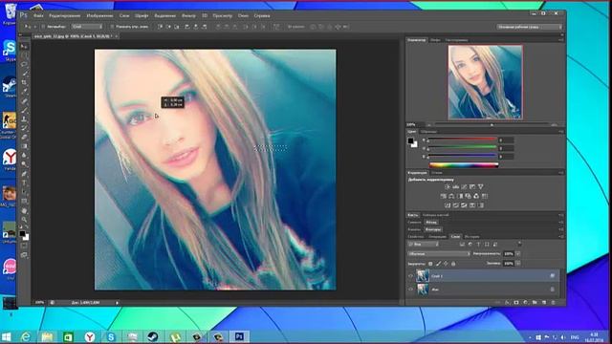The image size is (612, 344).
Task: Select the Hand tool
Action: click(x=24, y=210)
